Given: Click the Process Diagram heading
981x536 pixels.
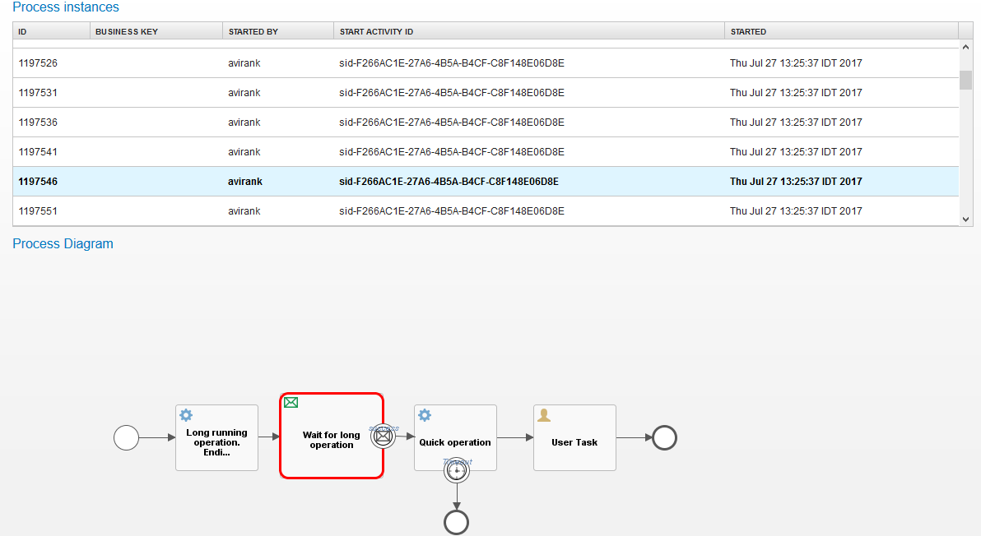Looking at the screenshot, I should (x=63, y=243).
